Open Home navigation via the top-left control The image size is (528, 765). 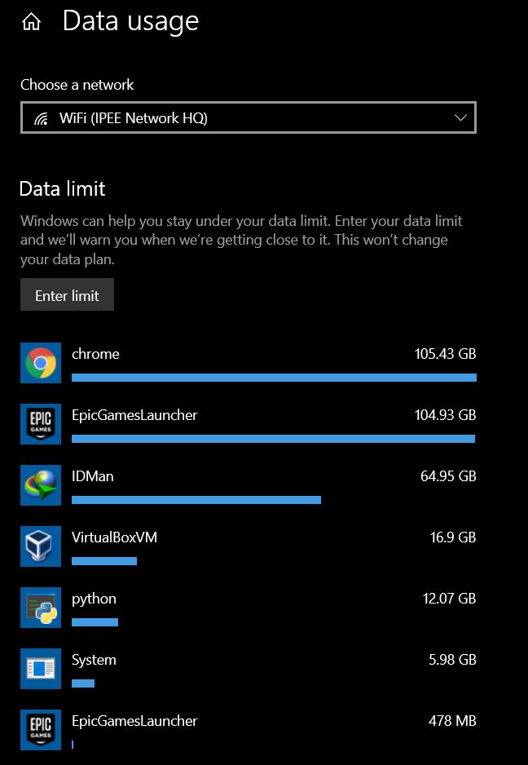click(x=30, y=20)
